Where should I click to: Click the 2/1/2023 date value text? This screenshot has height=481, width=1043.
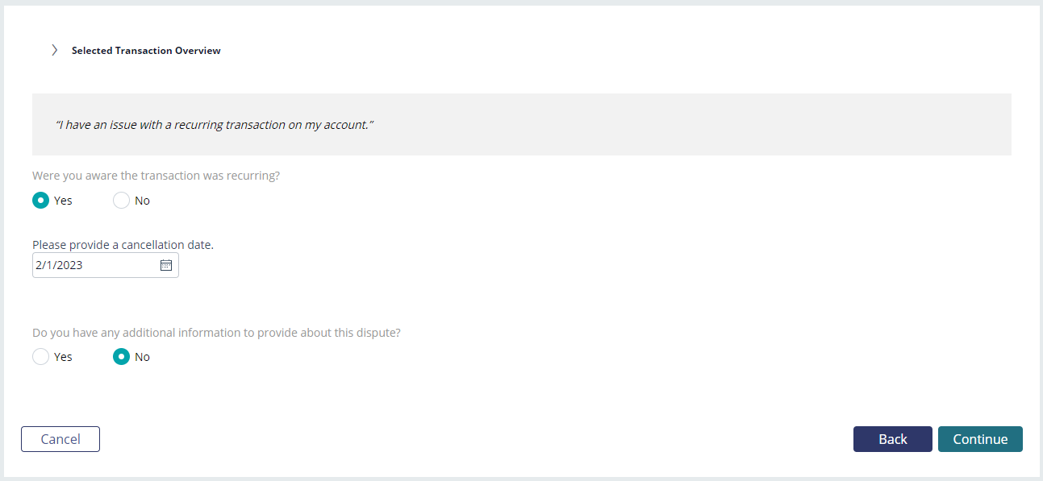pyautogui.click(x=59, y=265)
